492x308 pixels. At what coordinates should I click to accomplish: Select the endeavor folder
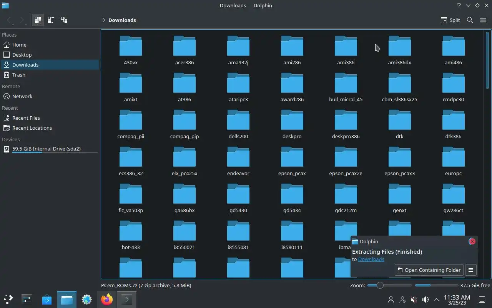pyautogui.click(x=238, y=161)
